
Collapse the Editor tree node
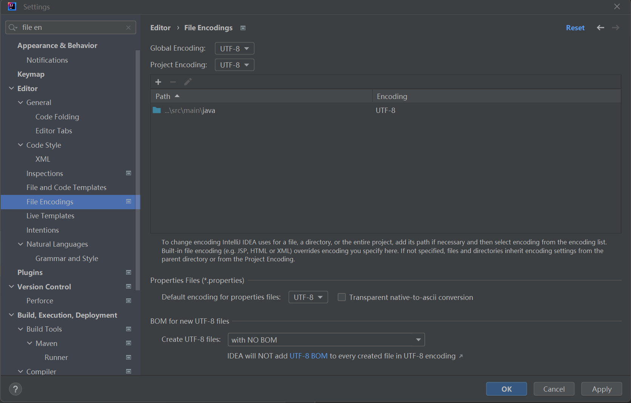[11, 88]
